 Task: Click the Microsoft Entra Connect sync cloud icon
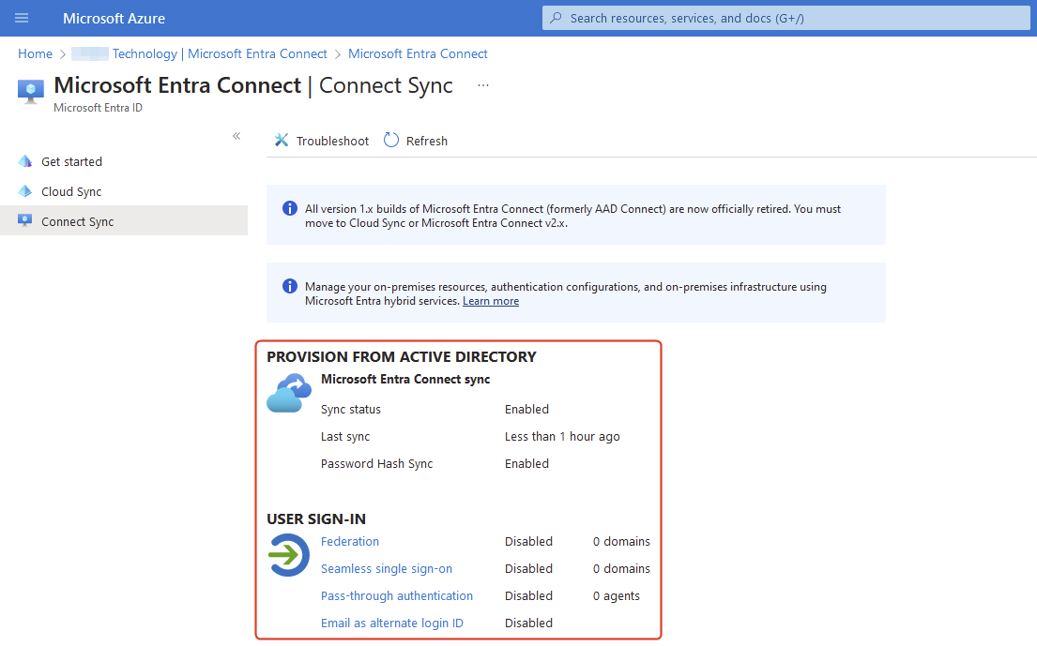(x=289, y=393)
